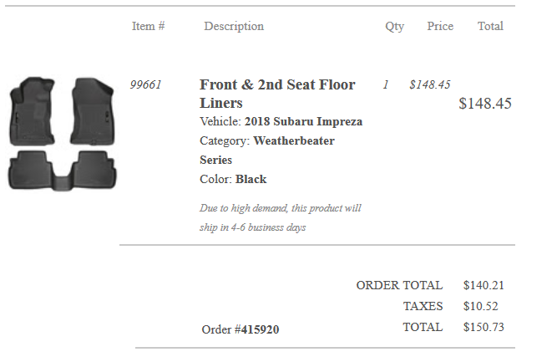The height and width of the screenshot is (357, 557).
Task: Click the floor liners product thumbnail
Action: point(62,133)
